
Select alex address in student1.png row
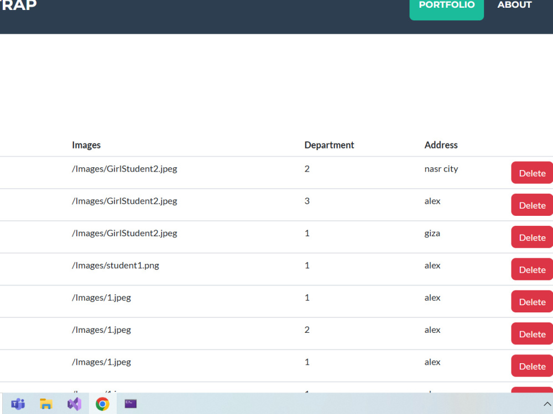(432, 266)
